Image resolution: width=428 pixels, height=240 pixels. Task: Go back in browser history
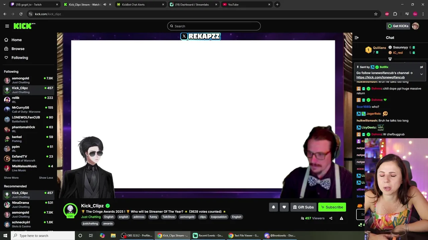pyautogui.click(x=5, y=14)
